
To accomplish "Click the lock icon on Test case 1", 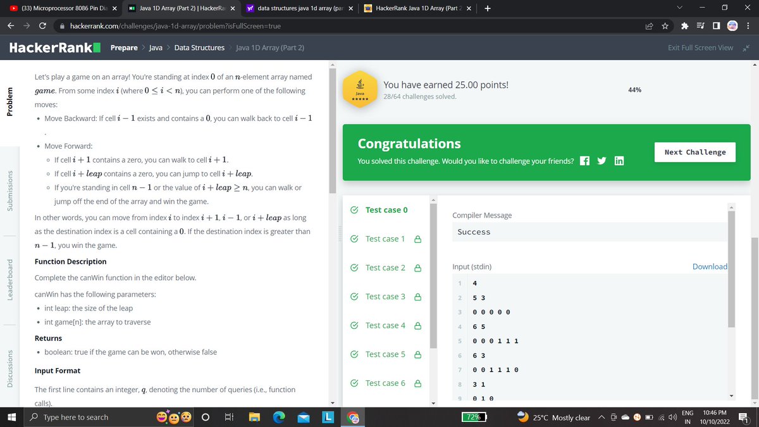I will coord(417,239).
